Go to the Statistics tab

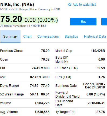pyautogui.click(x=71, y=37)
